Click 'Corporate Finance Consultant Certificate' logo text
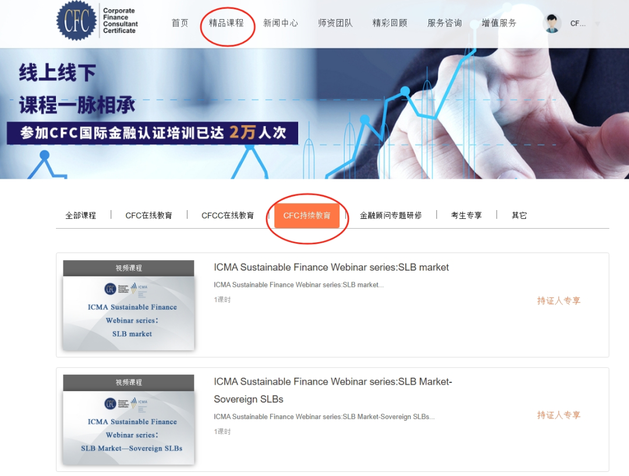 (120, 20)
